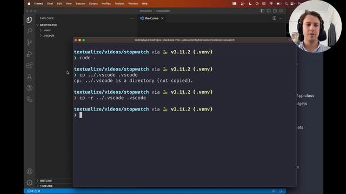Open the Source Control view

(x=29, y=42)
